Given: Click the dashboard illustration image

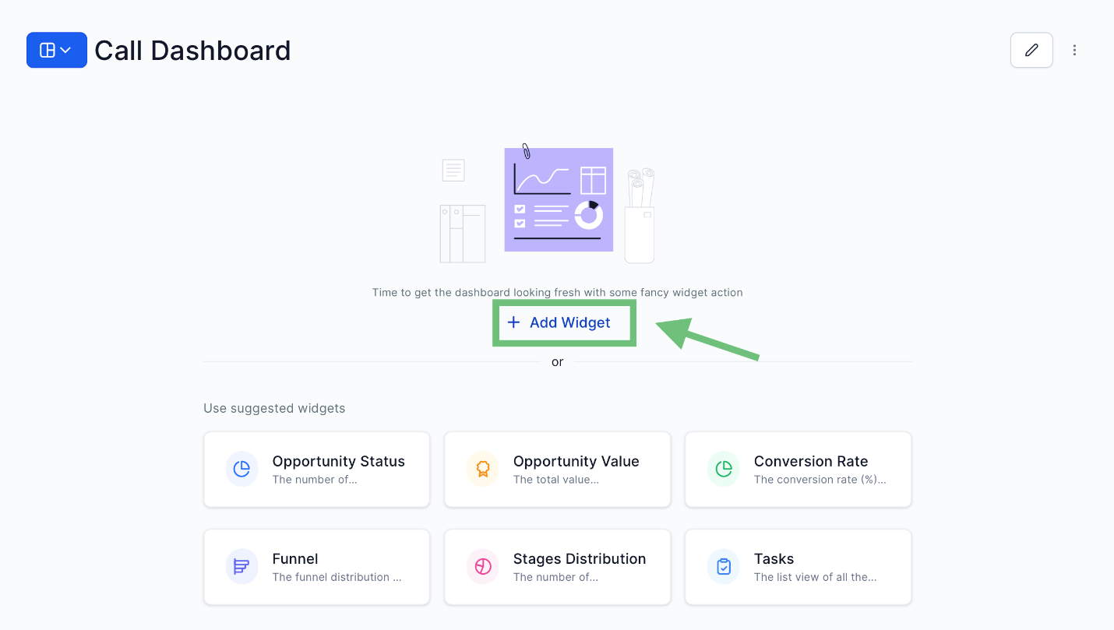Looking at the screenshot, I should click(547, 204).
